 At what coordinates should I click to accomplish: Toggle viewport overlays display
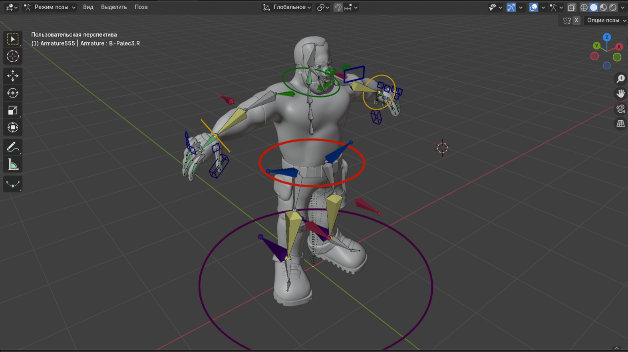tap(533, 7)
